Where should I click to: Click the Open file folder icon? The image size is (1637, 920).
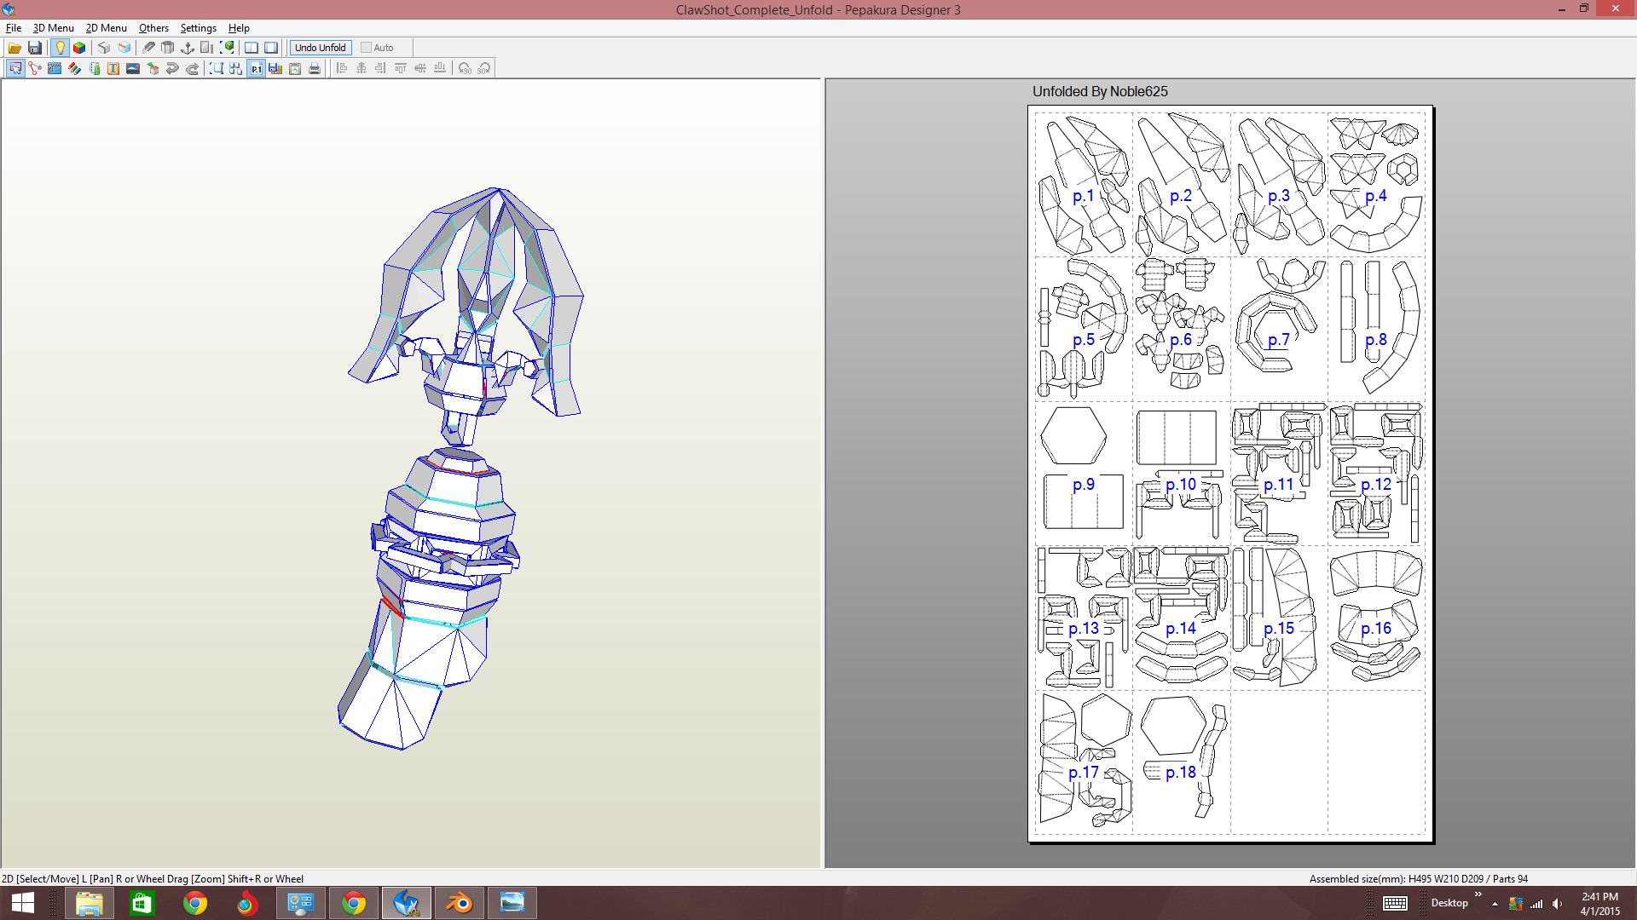(x=14, y=48)
